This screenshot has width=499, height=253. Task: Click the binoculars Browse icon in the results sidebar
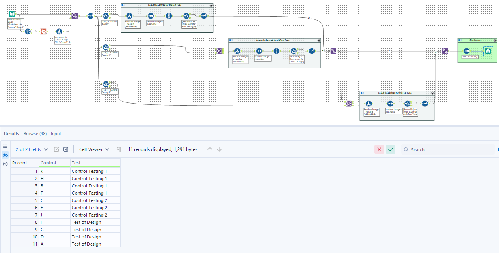click(x=5, y=155)
